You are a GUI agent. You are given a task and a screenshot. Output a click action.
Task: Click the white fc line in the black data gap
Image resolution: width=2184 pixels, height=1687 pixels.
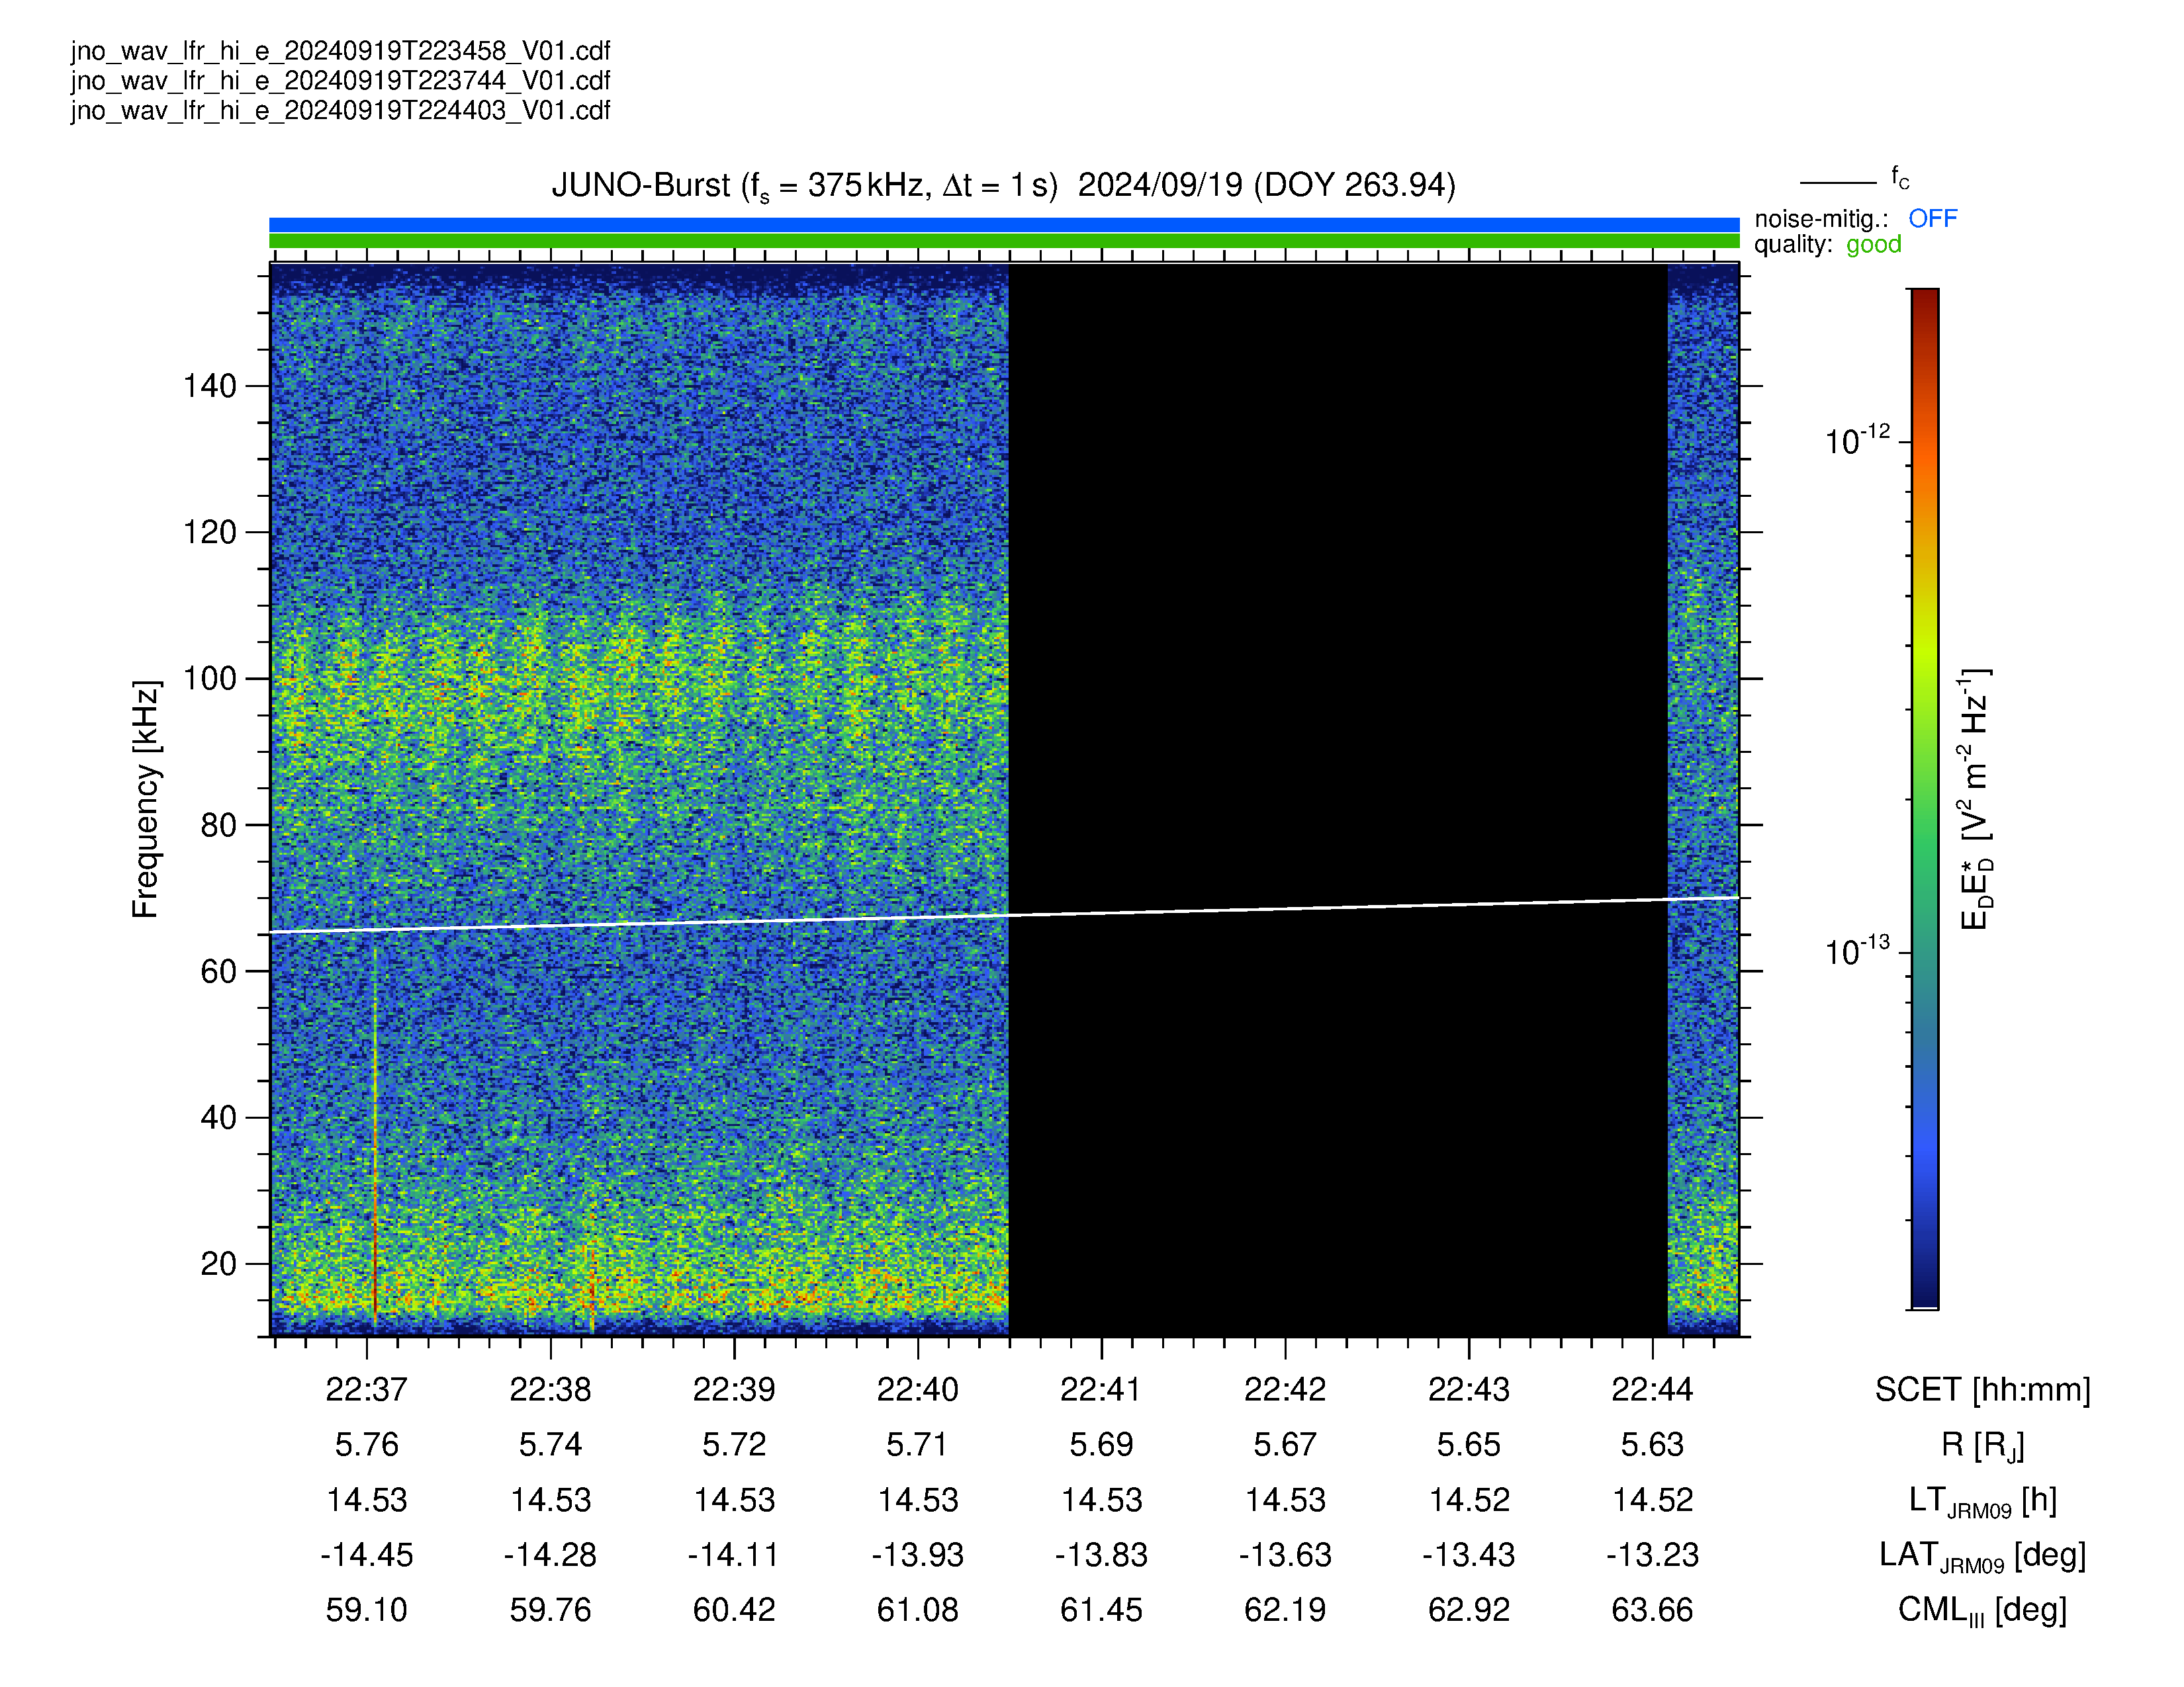1337,908
